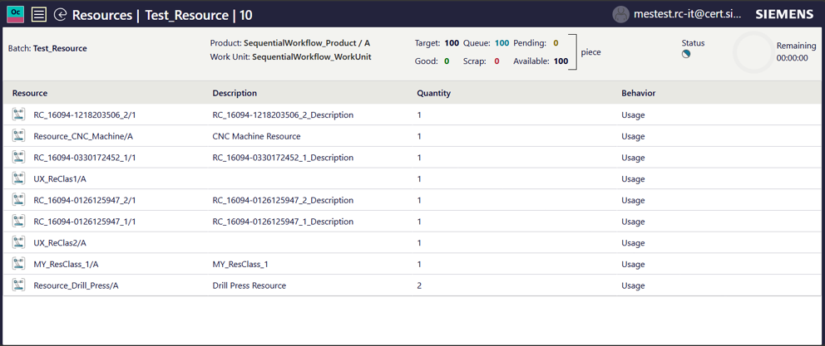The width and height of the screenshot is (825, 346).
Task: Click quantity 1 in Resource_CNC_Machine row
Action: (419, 136)
